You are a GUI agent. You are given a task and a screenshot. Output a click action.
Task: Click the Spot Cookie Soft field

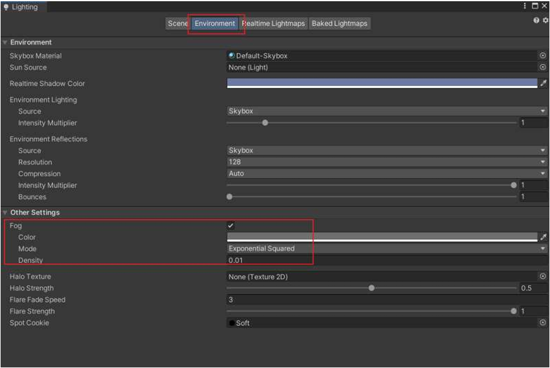point(383,322)
